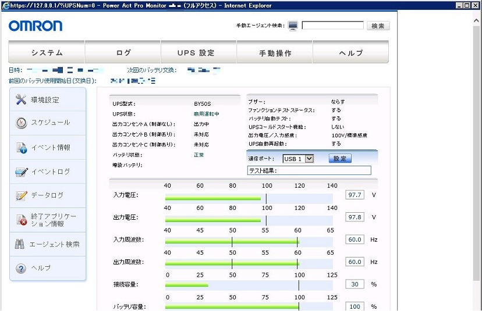Open the システム menu tab

[47, 52]
